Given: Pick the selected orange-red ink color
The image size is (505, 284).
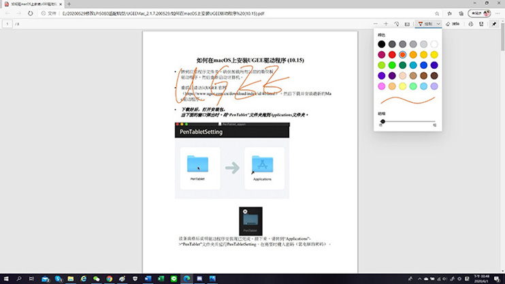Looking at the screenshot, I should [x=403, y=54].
